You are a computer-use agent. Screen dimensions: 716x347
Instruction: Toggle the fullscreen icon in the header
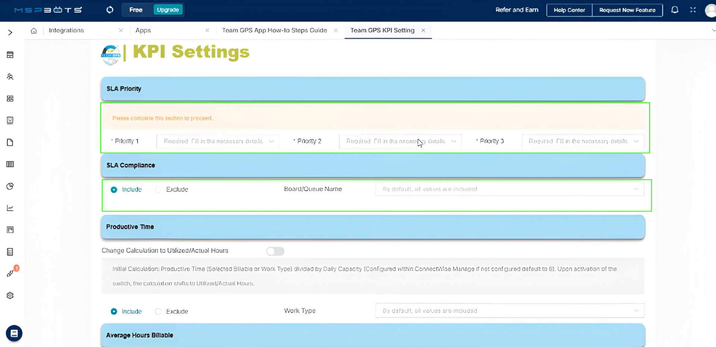tap(693, 10)
